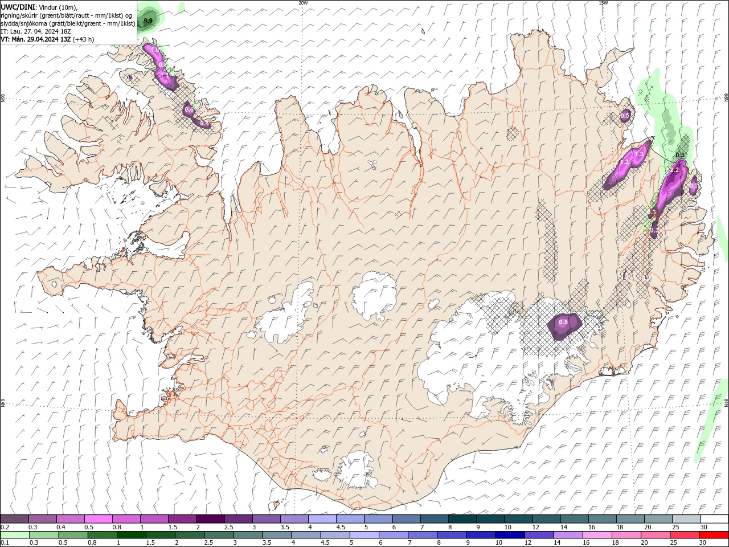Click the forecast valid time line 'VT: Mán. 29.04.2024 13Z'
The height and width of the screenshot is (547, 729).
coord(35,39)
